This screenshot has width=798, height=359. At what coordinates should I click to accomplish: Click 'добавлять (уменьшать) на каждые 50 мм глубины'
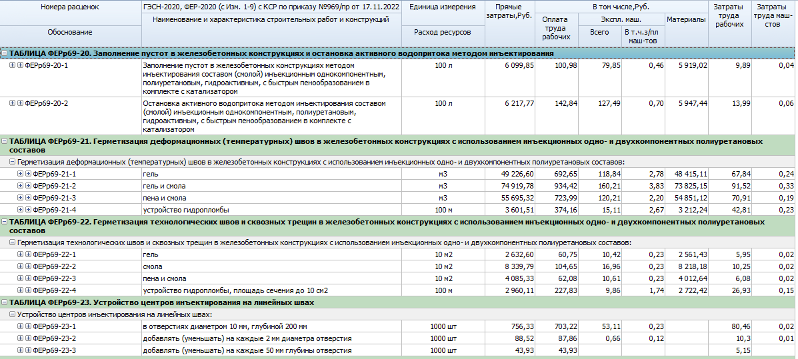(x=247, y=350)
